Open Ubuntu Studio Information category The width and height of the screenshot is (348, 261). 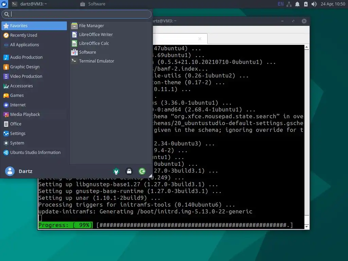[34, 153]
